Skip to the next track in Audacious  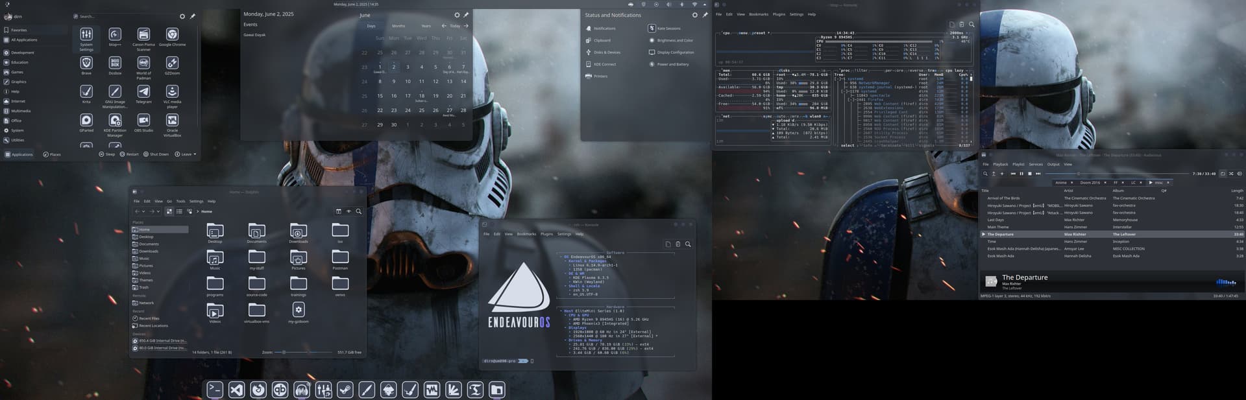coord(1038,174)
